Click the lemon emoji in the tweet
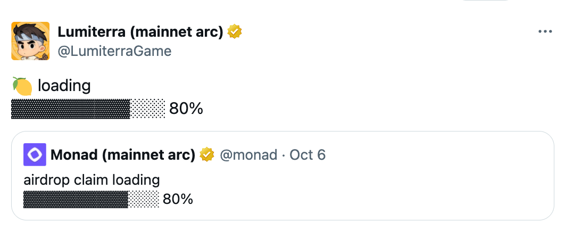The width and height of the screenshot is (565, 230). pyautogui.click(x=22, y=86)
